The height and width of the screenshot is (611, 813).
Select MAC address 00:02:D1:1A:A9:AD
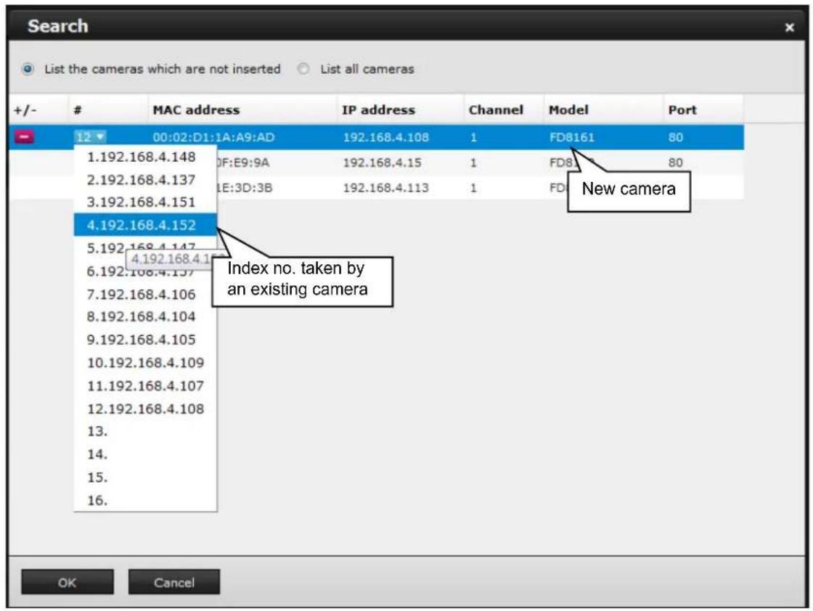[213, 137]
